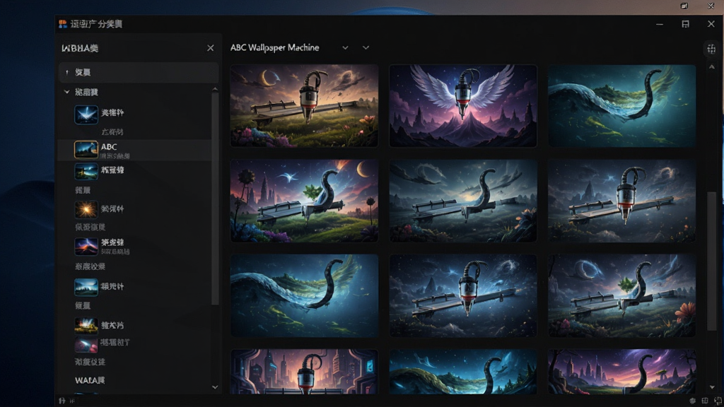The image size is (724, 407).
Task: Click the WAfA heading in sidebar
Action: [90, 380]
